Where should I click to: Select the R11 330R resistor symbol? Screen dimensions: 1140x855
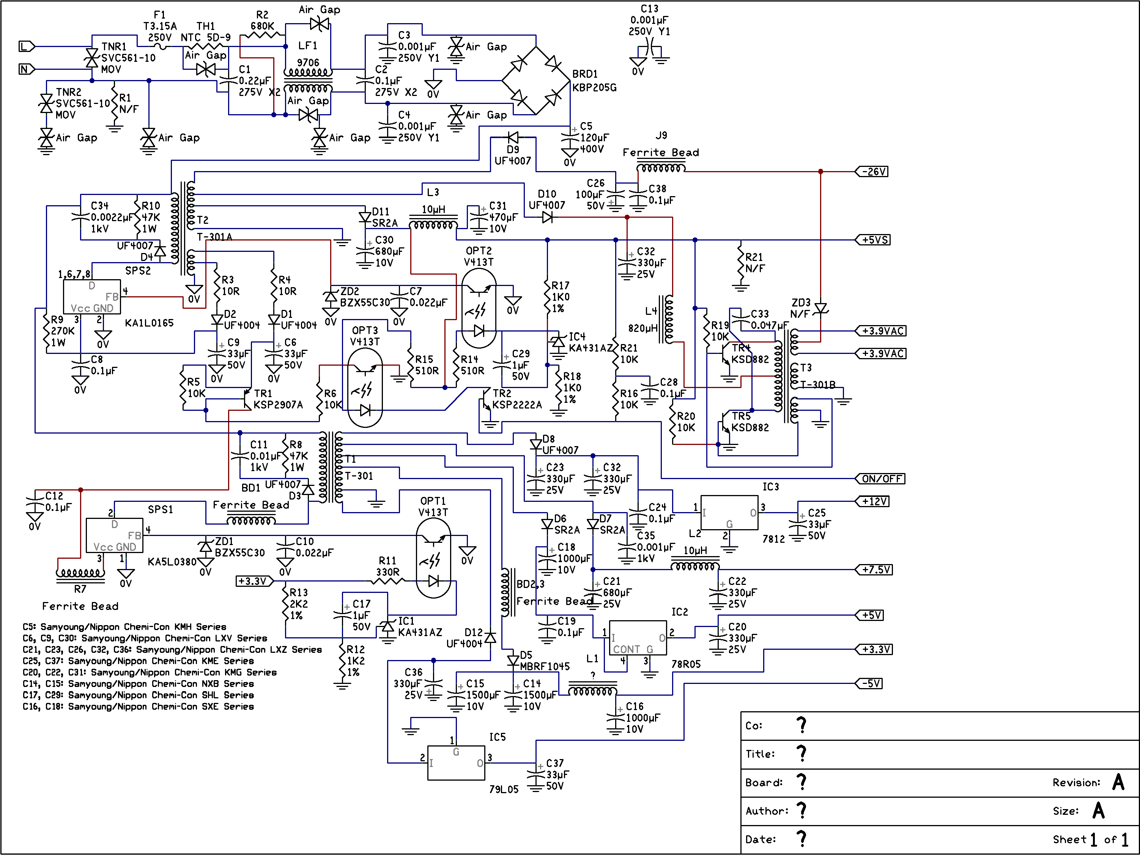tap(387, 580)
